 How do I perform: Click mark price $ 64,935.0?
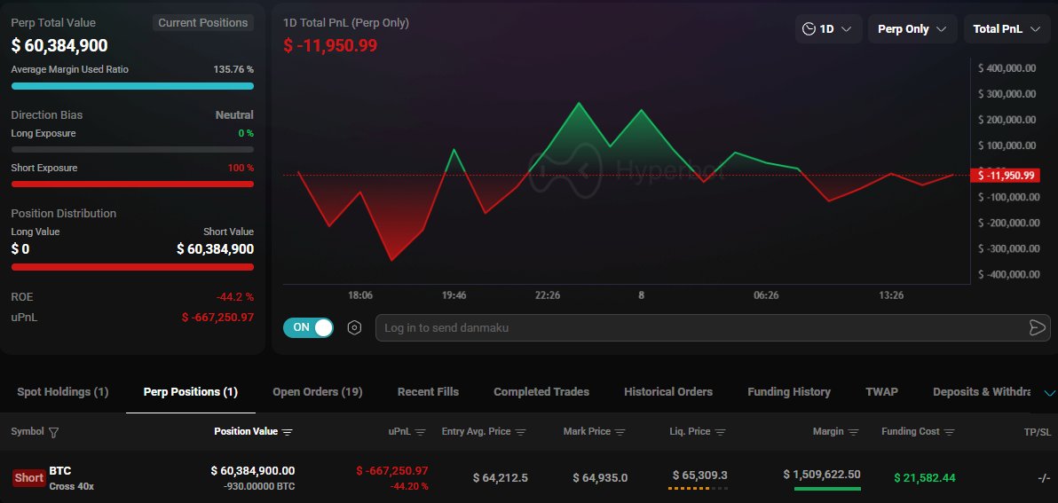click(601, 478)
